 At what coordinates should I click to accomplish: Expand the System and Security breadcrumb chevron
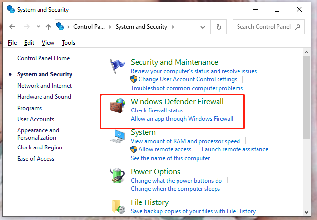(x=172, y=27)
